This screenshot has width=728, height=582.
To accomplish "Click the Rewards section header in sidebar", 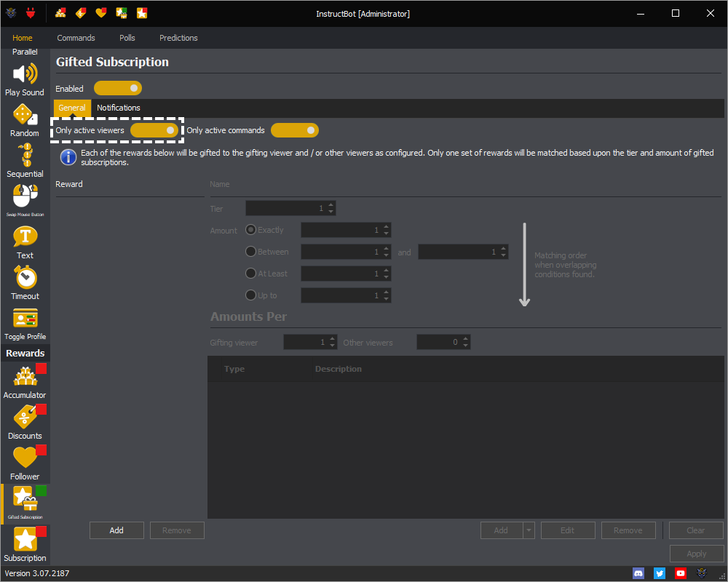I will [x=25, y=353].
